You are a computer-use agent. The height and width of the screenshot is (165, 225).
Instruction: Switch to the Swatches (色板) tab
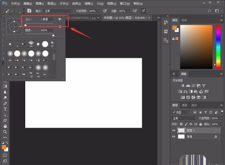pos(184,20)
